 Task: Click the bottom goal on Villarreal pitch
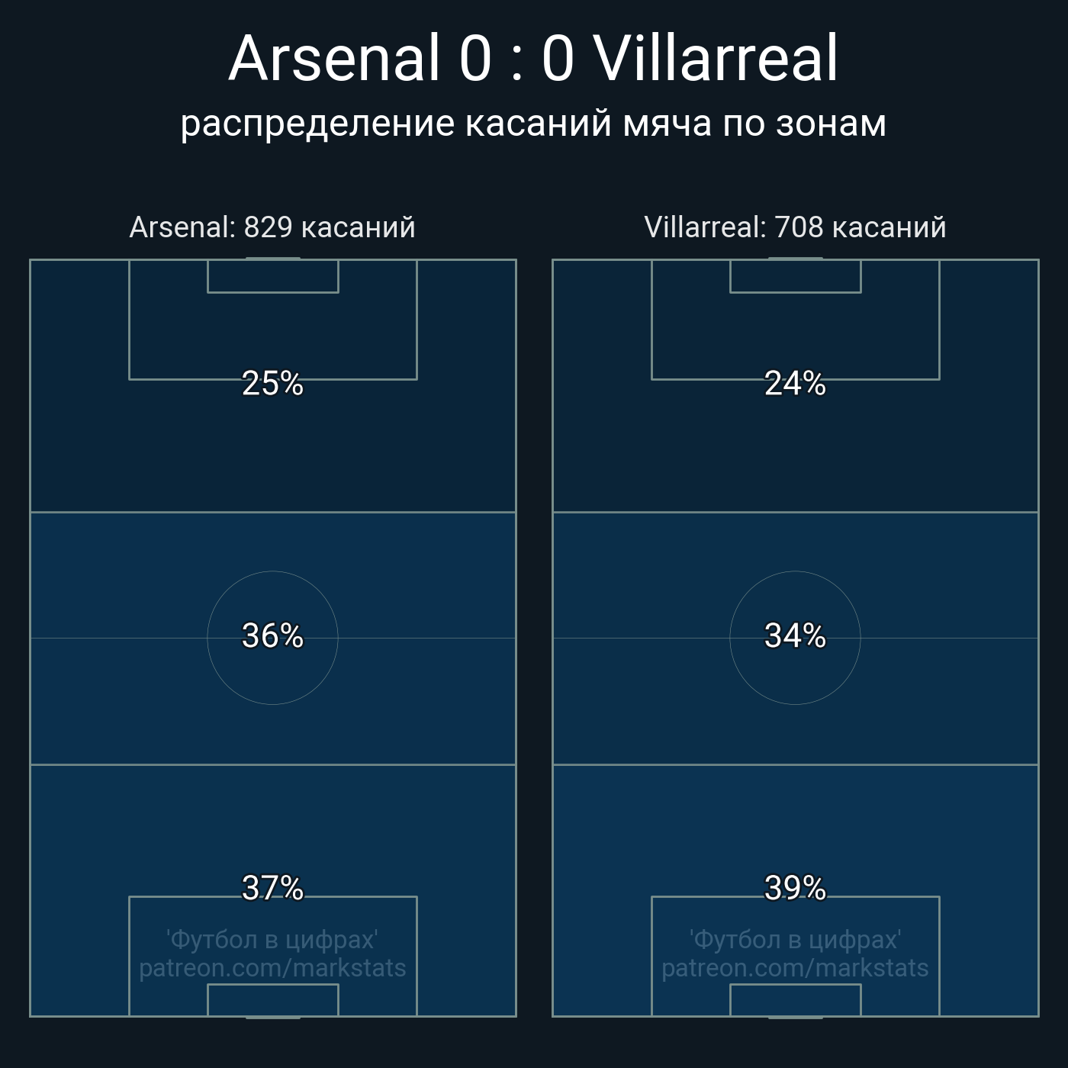[795, 1018]
